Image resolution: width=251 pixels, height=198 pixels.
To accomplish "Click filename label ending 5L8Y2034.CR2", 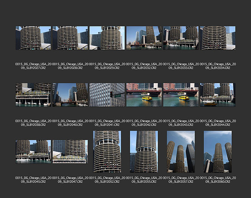I will pos(218,66).
